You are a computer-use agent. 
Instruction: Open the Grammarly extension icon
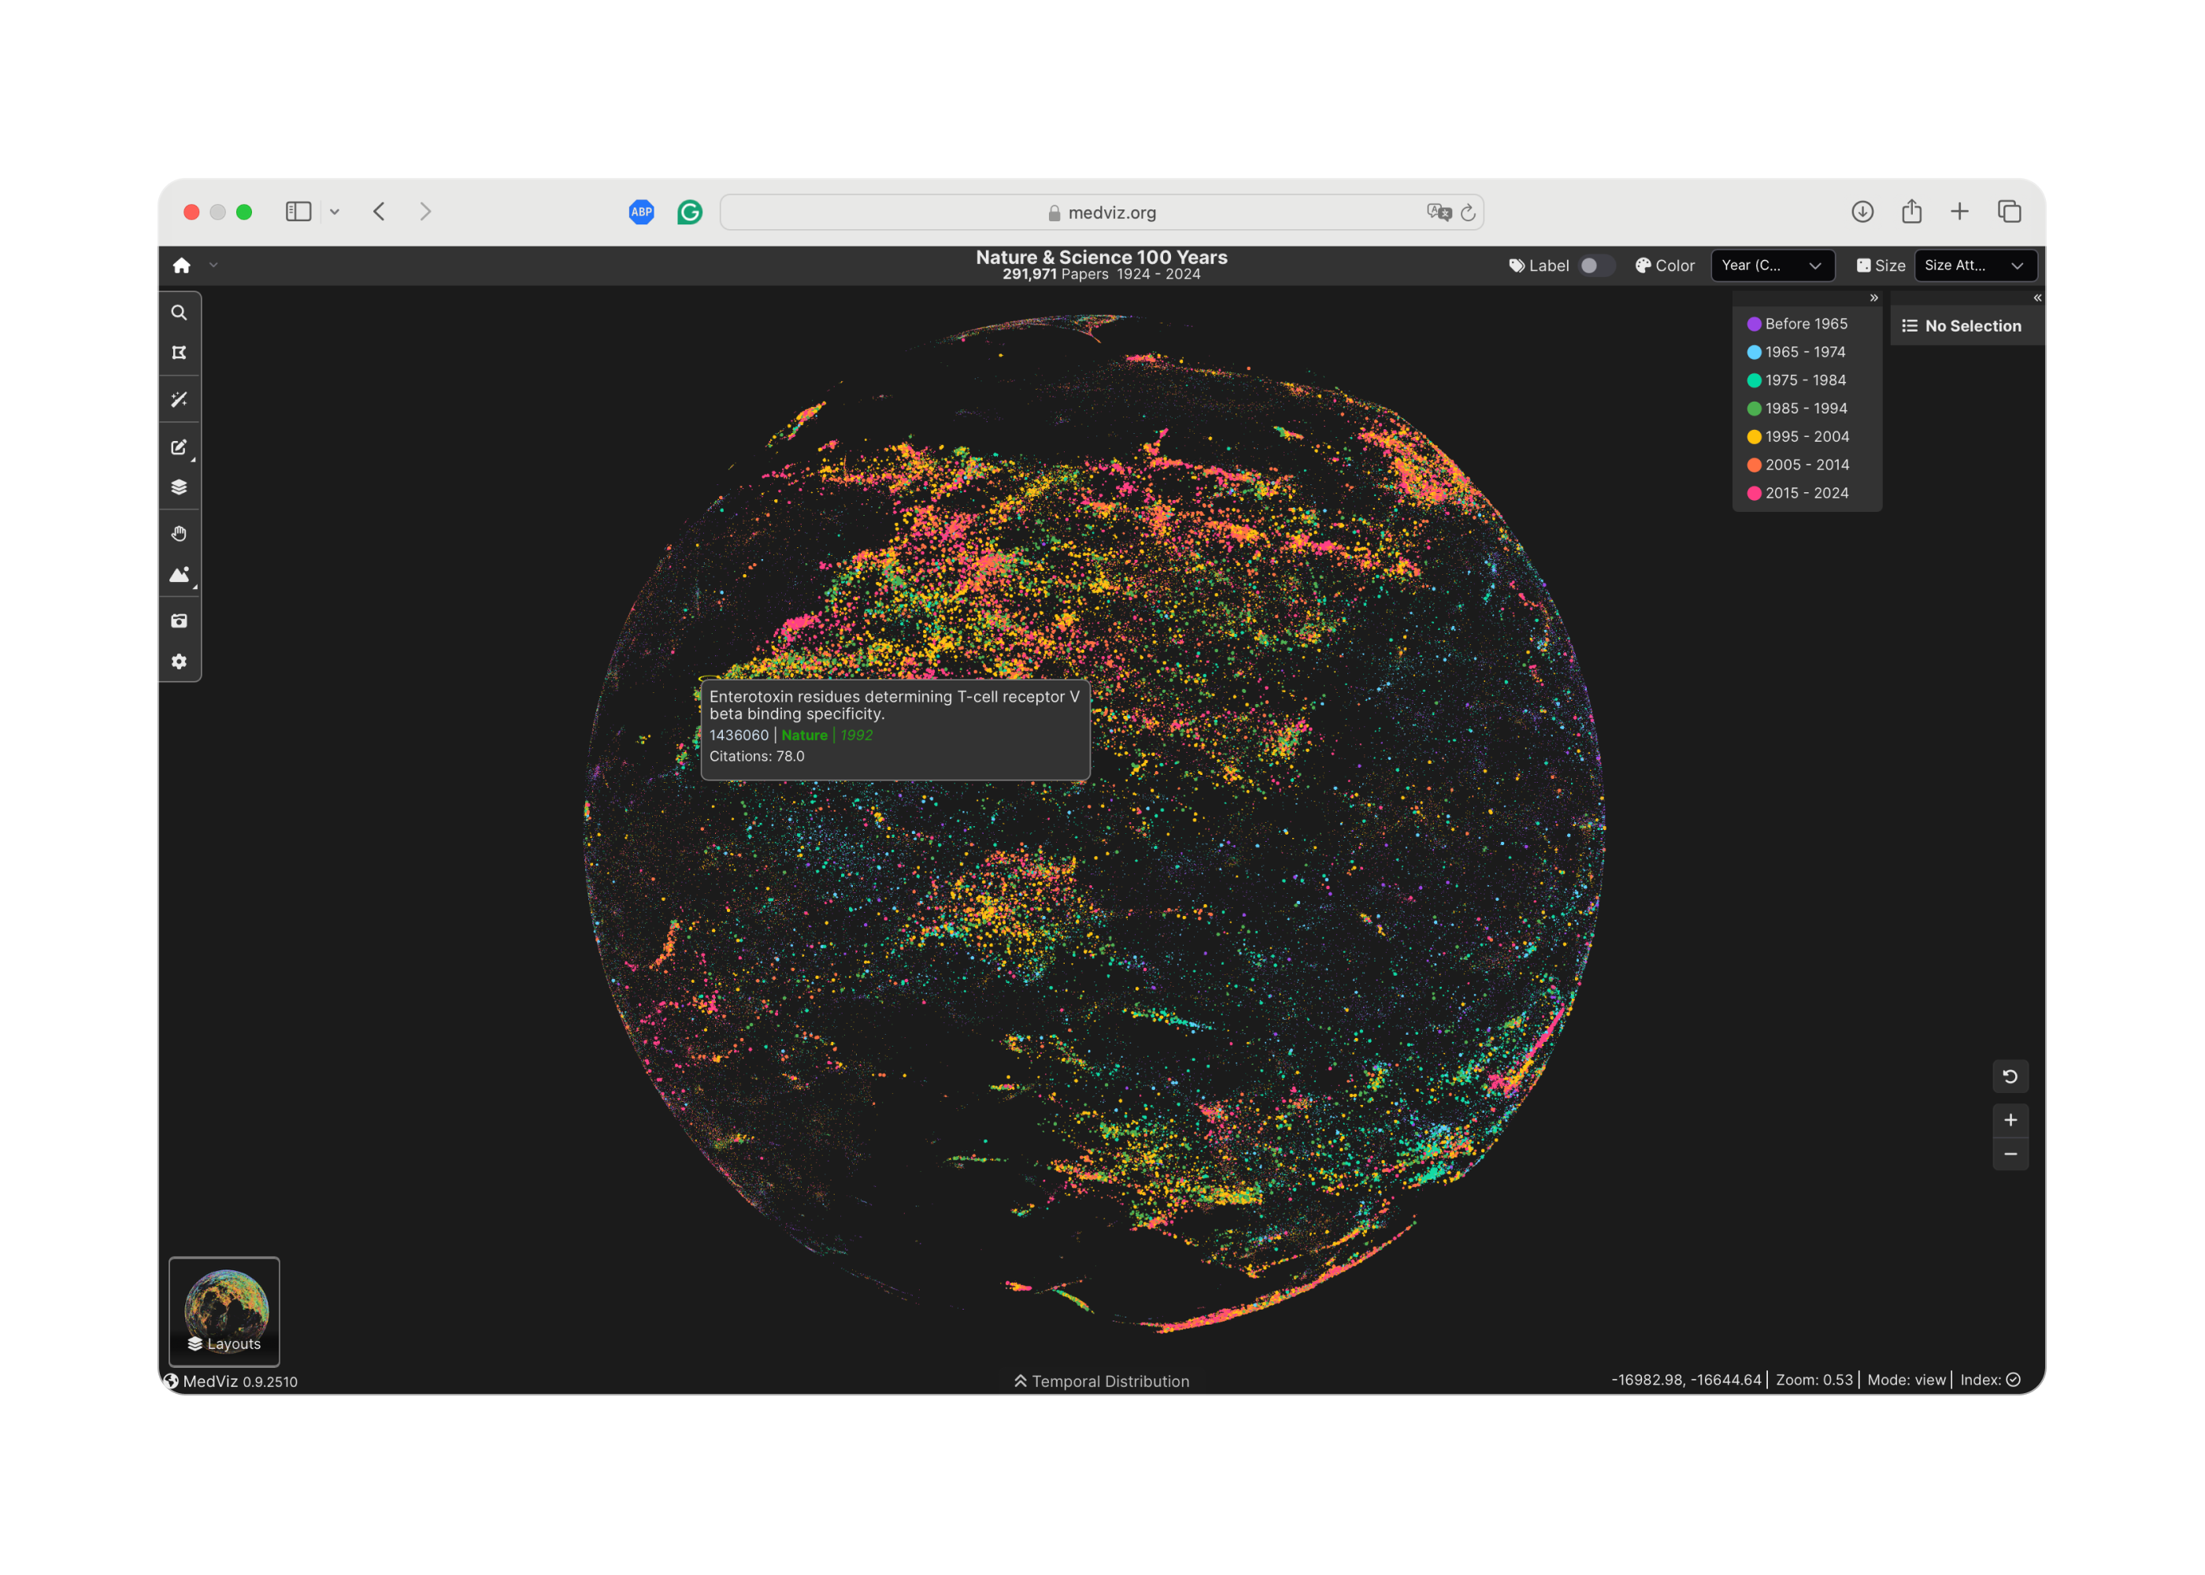689,211
